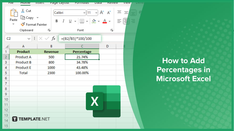Select Middle Align icon
This screenshot has width=234, height=131.
click(126, 12)
